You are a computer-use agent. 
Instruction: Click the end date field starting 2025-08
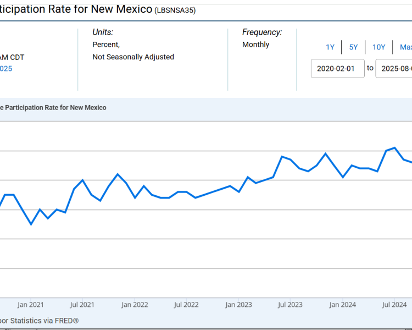pos(393,69)
